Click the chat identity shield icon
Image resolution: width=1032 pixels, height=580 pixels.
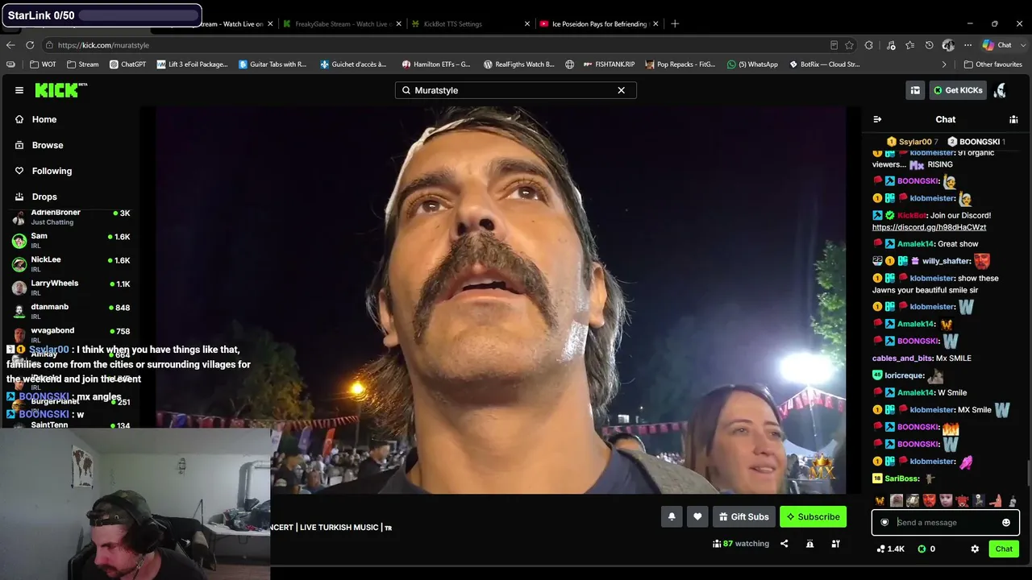click(x=884, y=523)
